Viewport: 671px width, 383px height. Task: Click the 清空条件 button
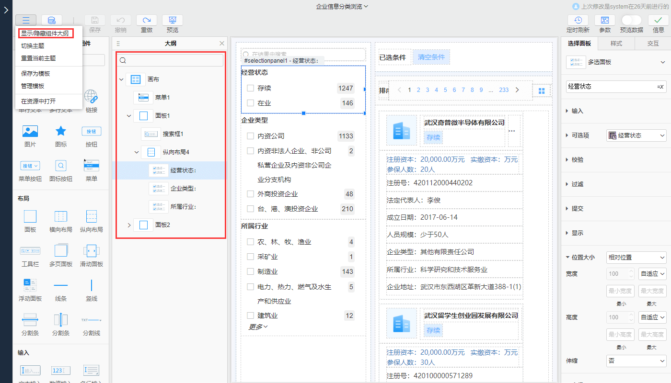point(431,57)
